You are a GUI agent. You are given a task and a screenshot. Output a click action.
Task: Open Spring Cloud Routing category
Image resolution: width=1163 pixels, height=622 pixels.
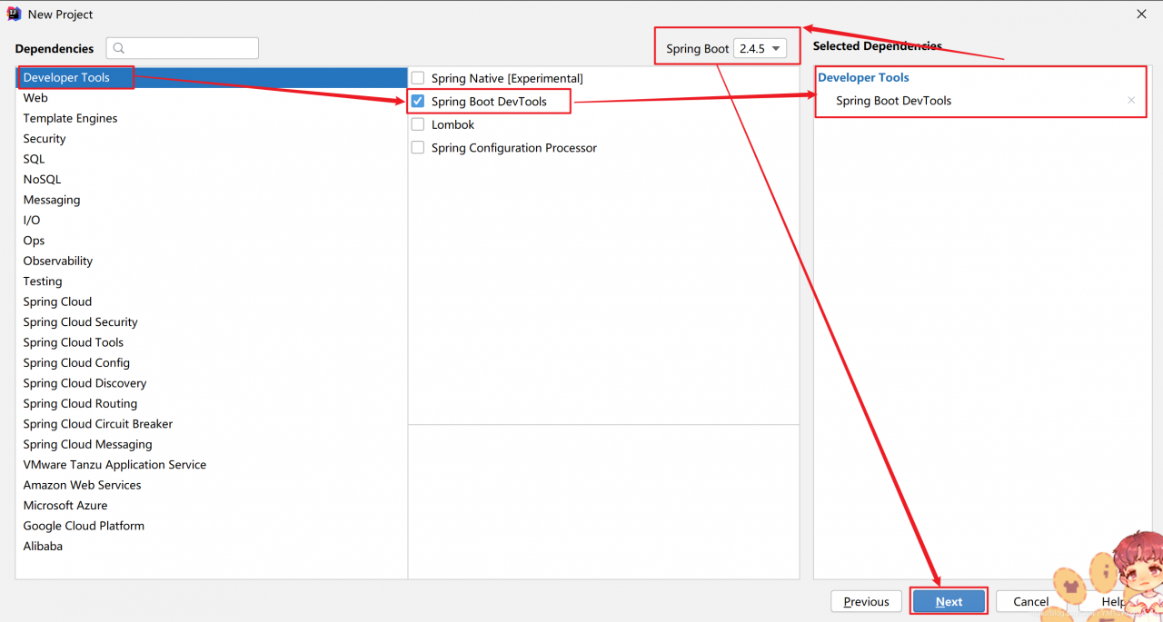click(211, 403)
